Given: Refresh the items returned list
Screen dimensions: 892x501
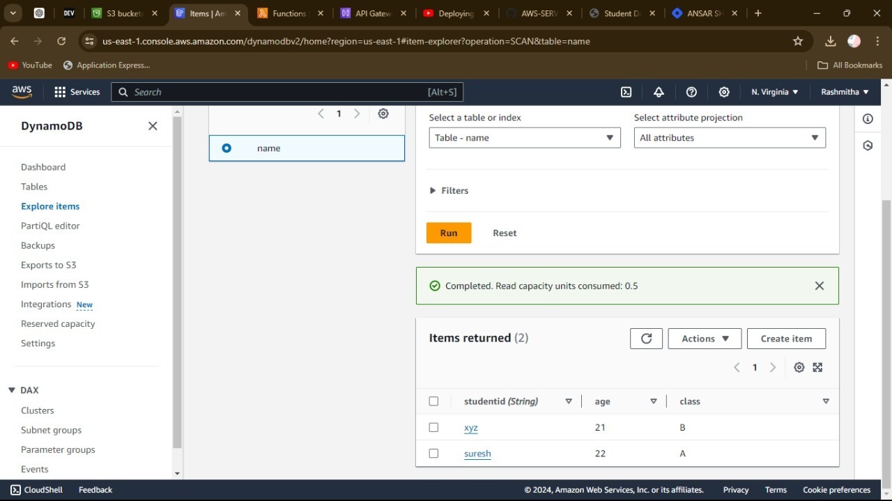Looking at the screenshot, I should tap(646, 339).
